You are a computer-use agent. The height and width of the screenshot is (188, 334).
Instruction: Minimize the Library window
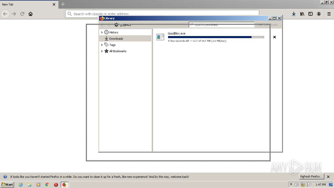tap(270, 18)
